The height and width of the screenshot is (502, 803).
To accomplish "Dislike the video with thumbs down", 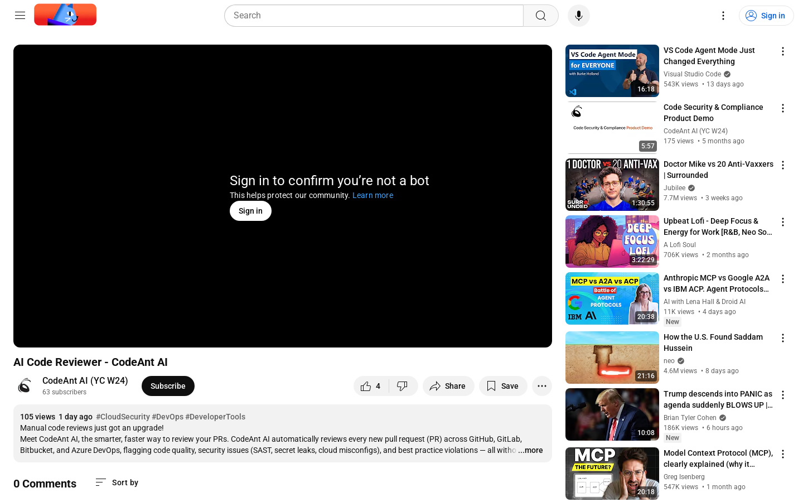I will tap(403, 386).
